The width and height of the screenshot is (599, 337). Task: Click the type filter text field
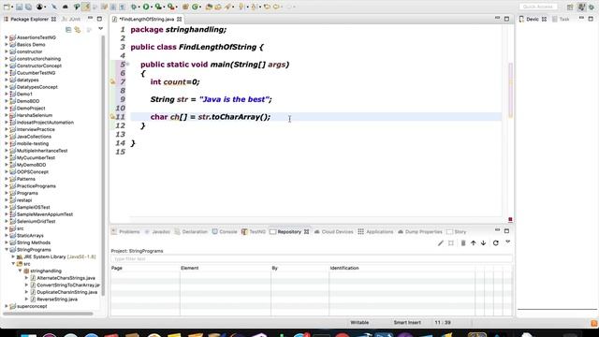coord(312,258)
